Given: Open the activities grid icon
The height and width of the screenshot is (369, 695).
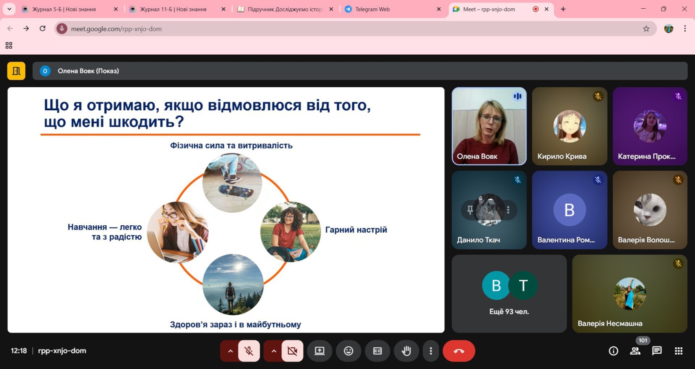Looking at the screenshot, I should 678,351.
